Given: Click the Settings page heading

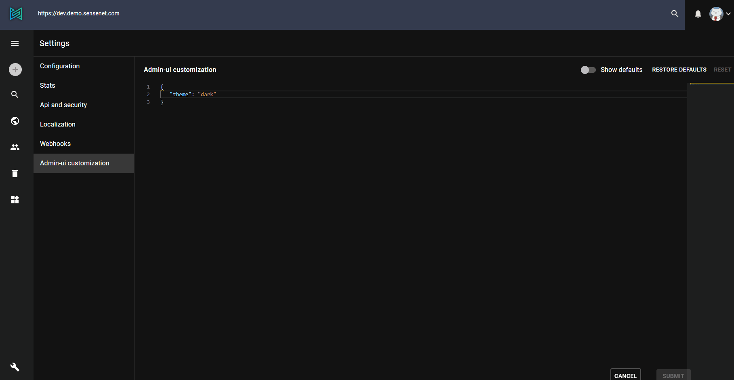Looking at the screenshot, I should [55, 43].
